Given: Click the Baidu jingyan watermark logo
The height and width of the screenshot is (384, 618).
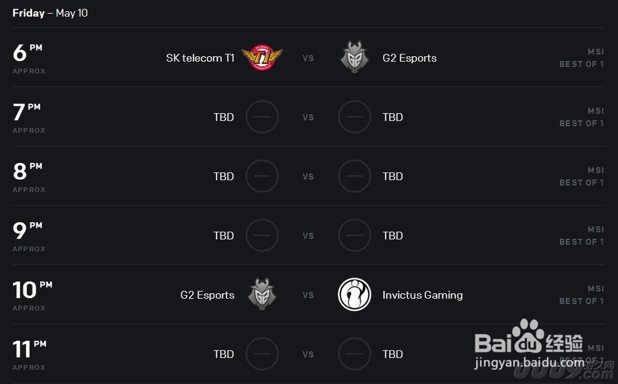Looking at the screenshot, I should [x=530, y=344].
